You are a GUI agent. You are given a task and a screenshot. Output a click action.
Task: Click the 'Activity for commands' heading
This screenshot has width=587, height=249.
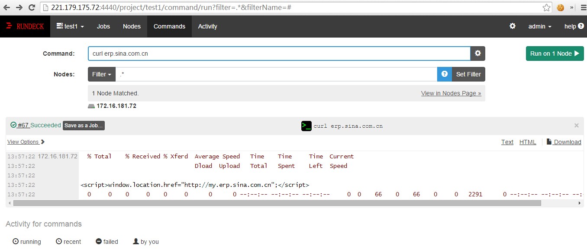pyautogui.click(x=44, y=224)
